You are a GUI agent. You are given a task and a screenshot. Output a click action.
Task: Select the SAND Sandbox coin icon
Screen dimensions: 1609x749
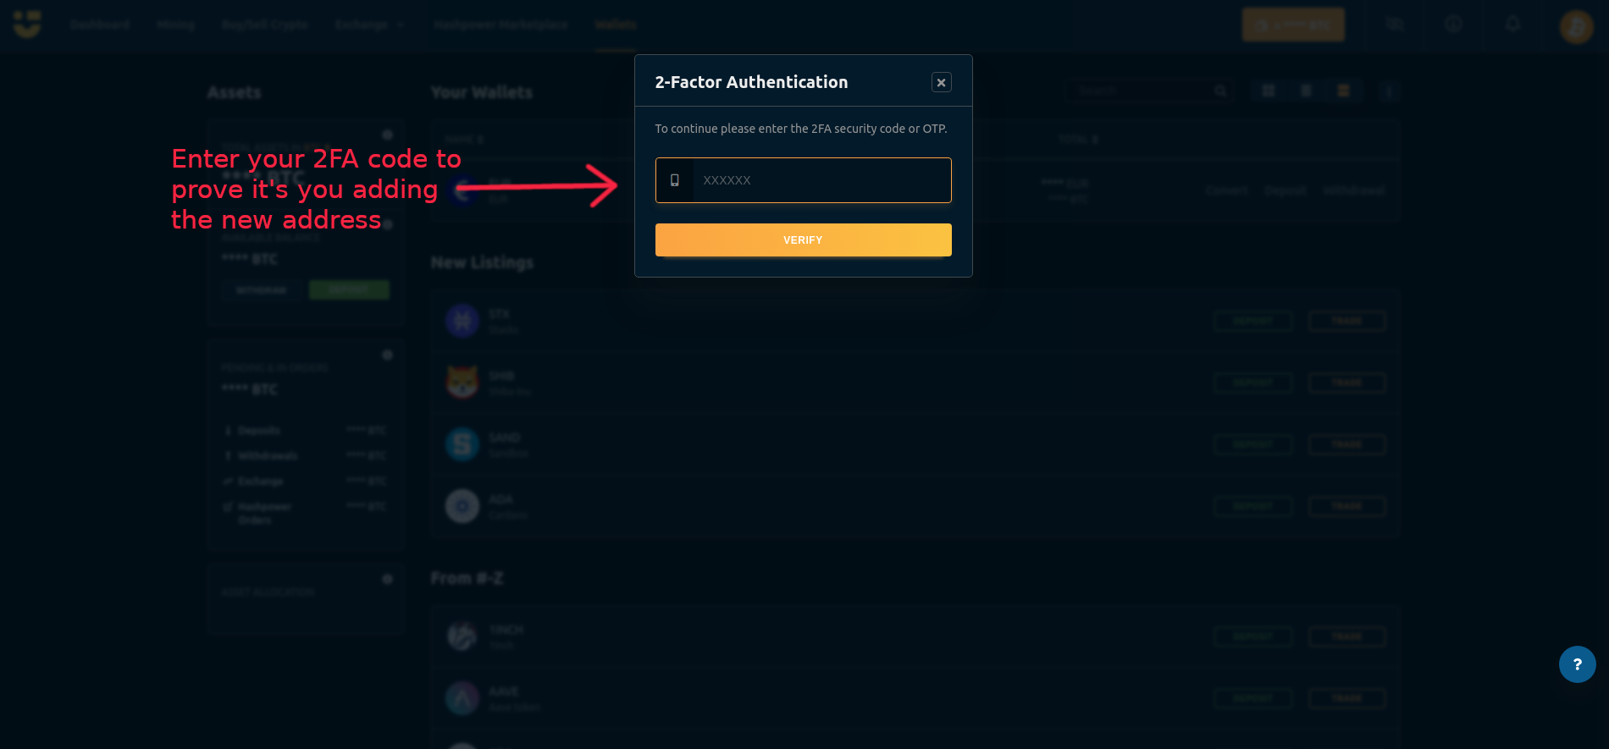(462, 444)
